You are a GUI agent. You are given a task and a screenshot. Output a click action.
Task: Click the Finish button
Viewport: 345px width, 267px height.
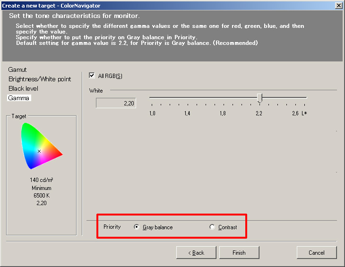(x=239, y=252)
